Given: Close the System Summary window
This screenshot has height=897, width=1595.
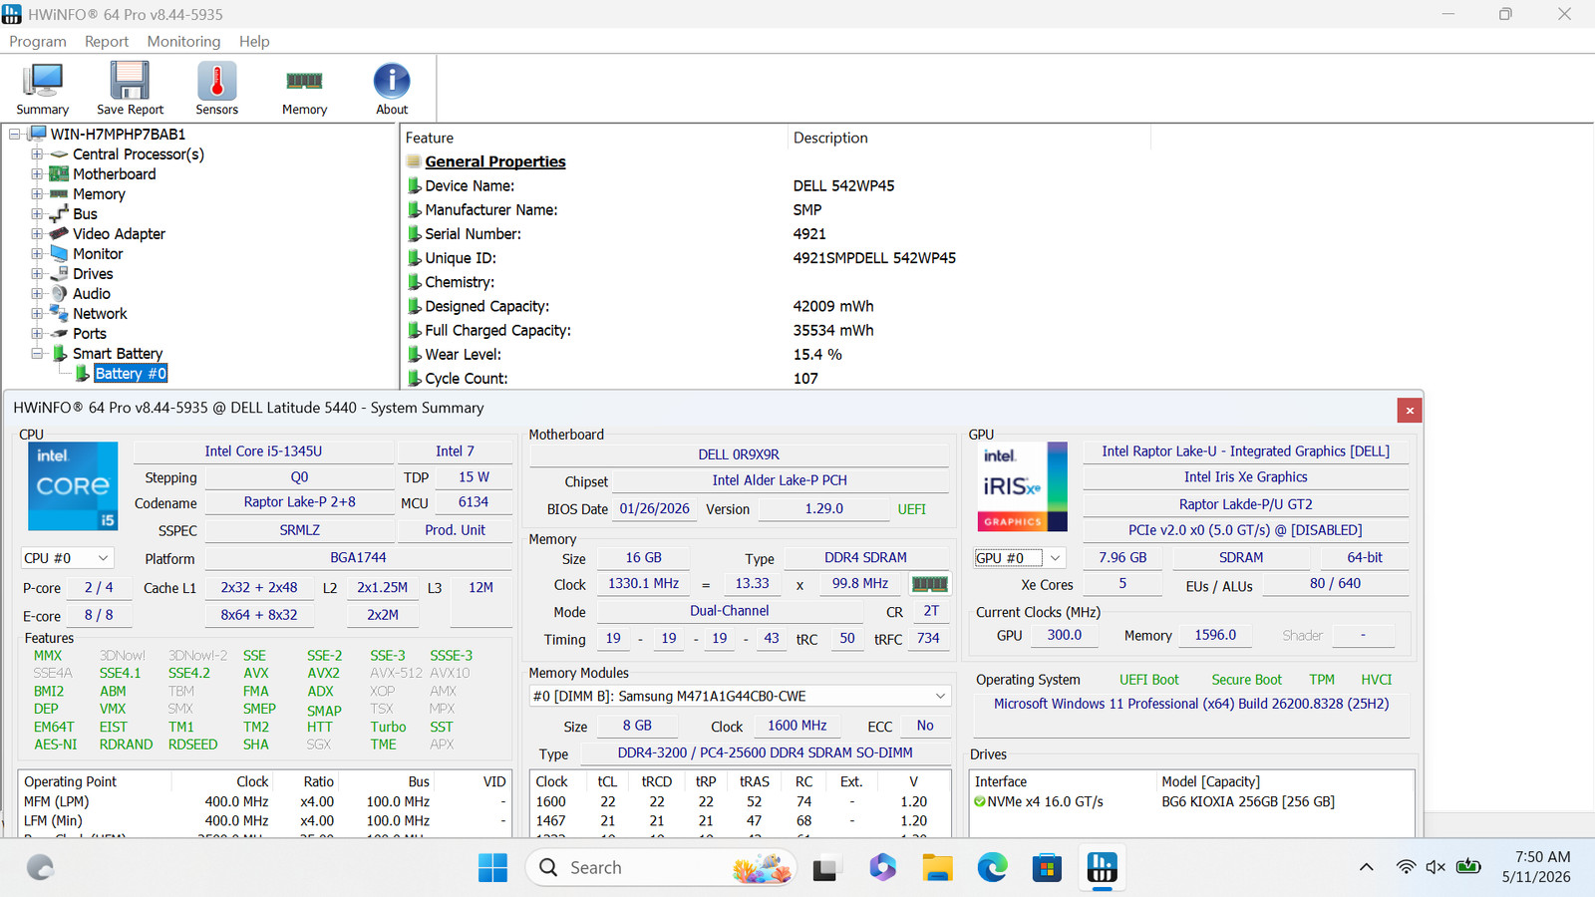Looking at the screenshot, I should tap(1410, 410).
